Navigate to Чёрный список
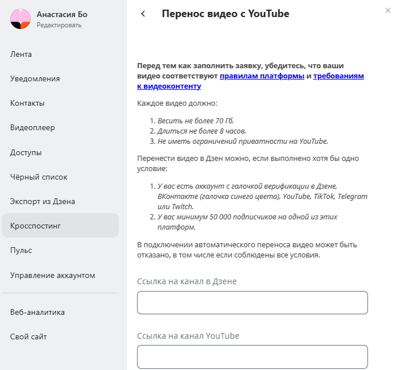The image size is (393, 370). pos(39,177)
